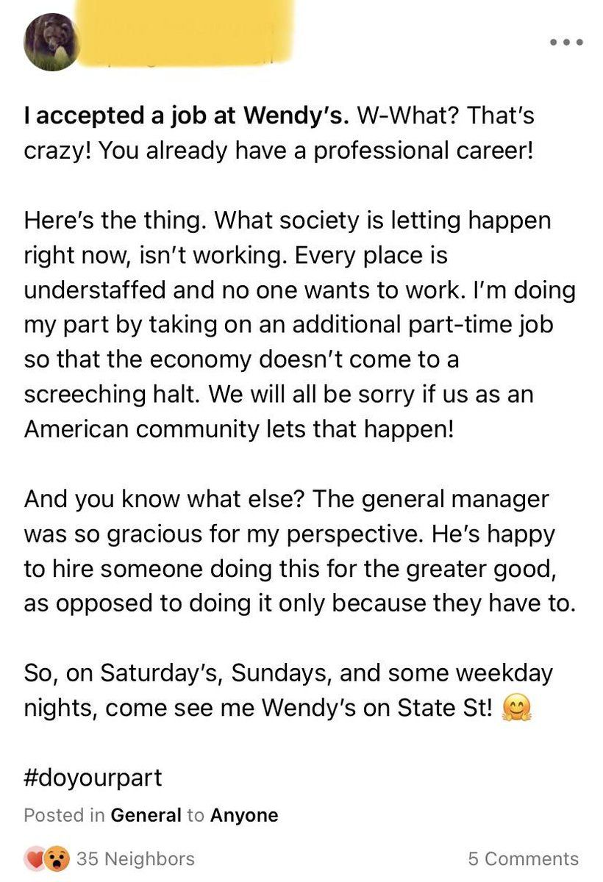Click the "Posted in" label text

pos(65,815)
